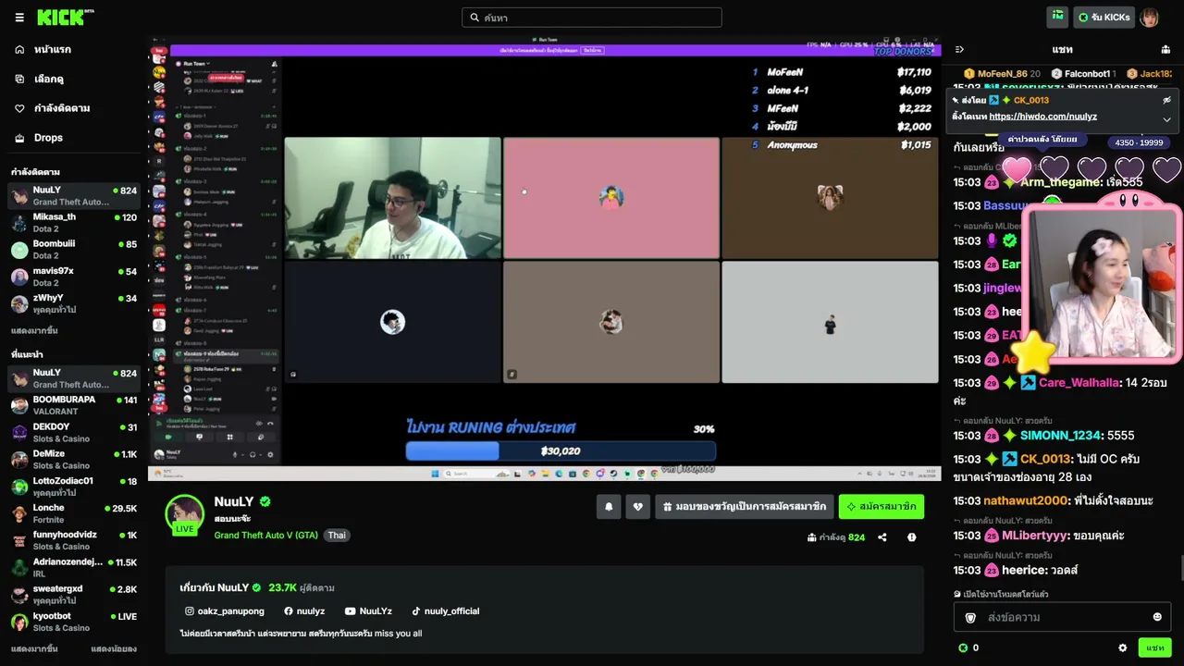The width and height of the screenshot is (1184, 666).
Task: Open sweatergxd channel in sidebar
Action: point(74,594)
